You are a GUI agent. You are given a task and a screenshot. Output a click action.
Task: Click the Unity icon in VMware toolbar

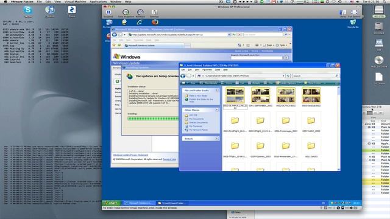342,12
